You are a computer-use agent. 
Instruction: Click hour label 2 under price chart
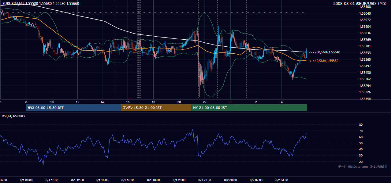[256, 102]
